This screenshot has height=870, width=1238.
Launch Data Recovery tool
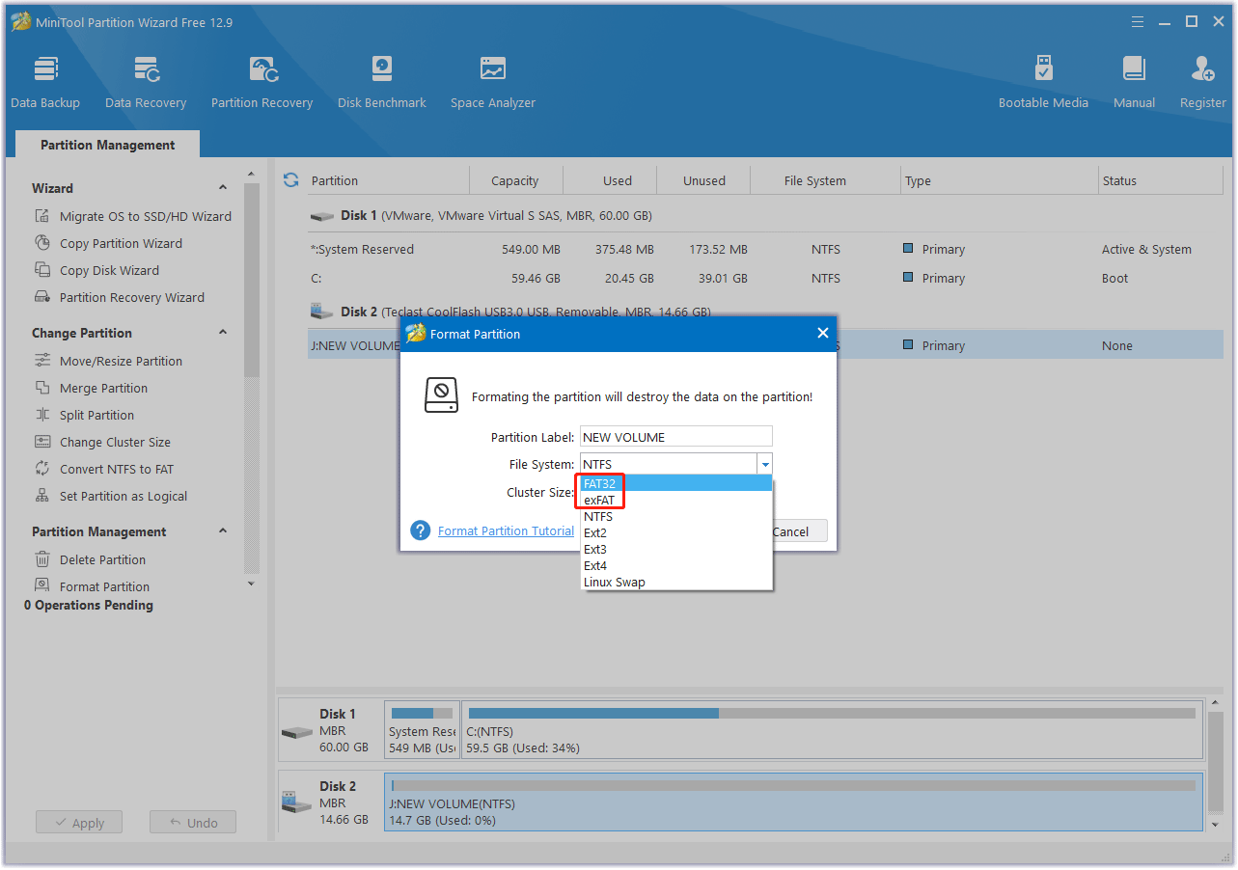(x=146, y=82)
